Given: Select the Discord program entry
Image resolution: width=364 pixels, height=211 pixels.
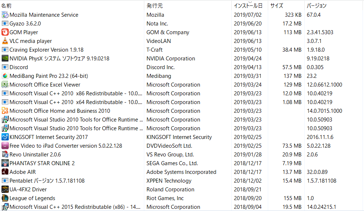Looking at the screenshot, I should (x=19, y=67).
